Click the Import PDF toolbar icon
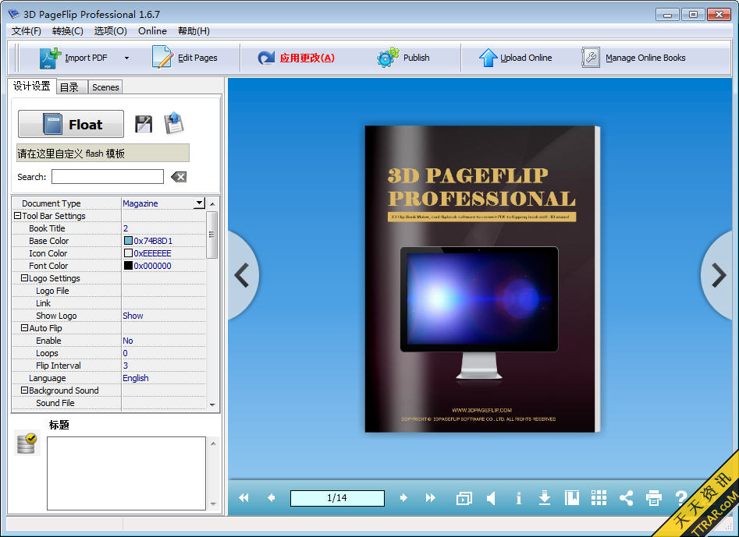The height and width of the screenshot is (537, 739). 50,58
